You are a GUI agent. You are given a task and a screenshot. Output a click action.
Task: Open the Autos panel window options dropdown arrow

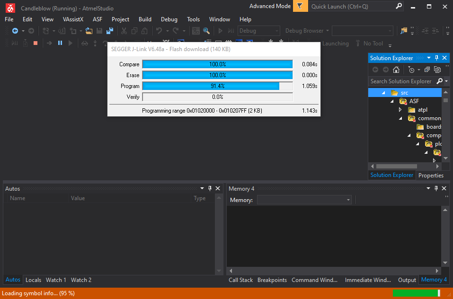pos(202,188)
